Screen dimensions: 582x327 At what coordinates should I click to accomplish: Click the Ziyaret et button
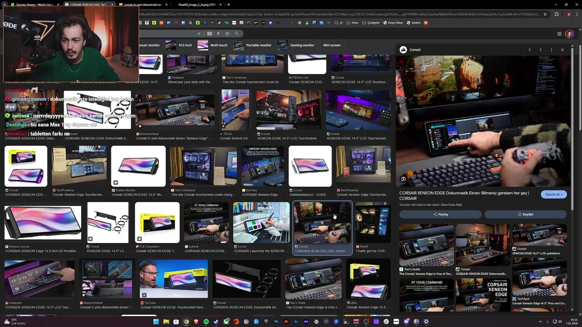coord(554,194)
